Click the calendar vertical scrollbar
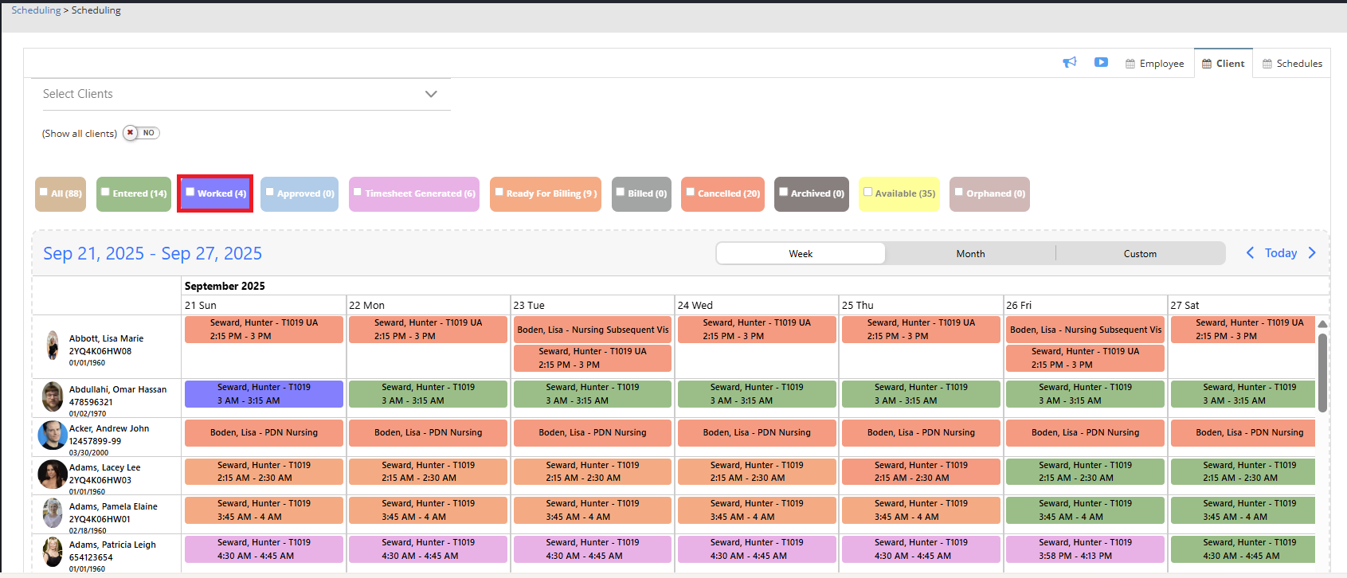 pyautogui.click(x=1322, y=373)
